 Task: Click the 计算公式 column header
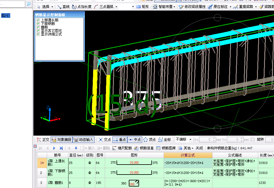188,155
